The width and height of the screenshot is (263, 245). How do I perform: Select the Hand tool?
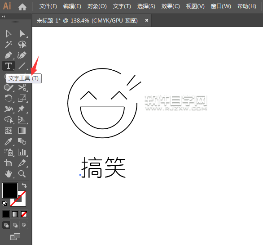[x=9, y=174]
